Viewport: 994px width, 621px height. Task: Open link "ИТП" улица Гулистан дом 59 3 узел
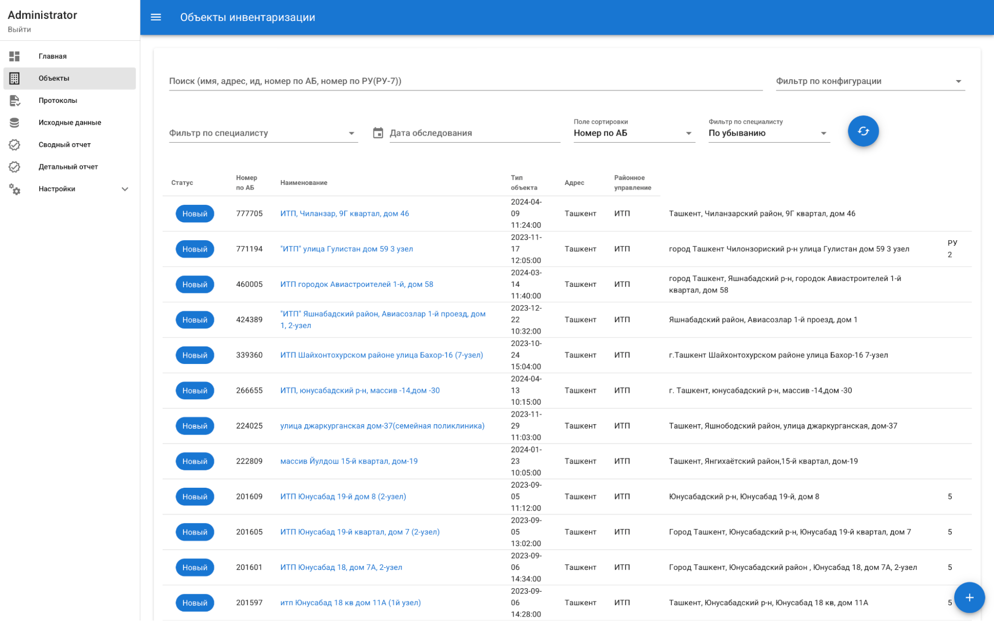point(347,249)
